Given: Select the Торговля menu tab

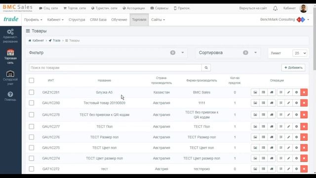Looking at the screenshot, I should tap(139, 20).
